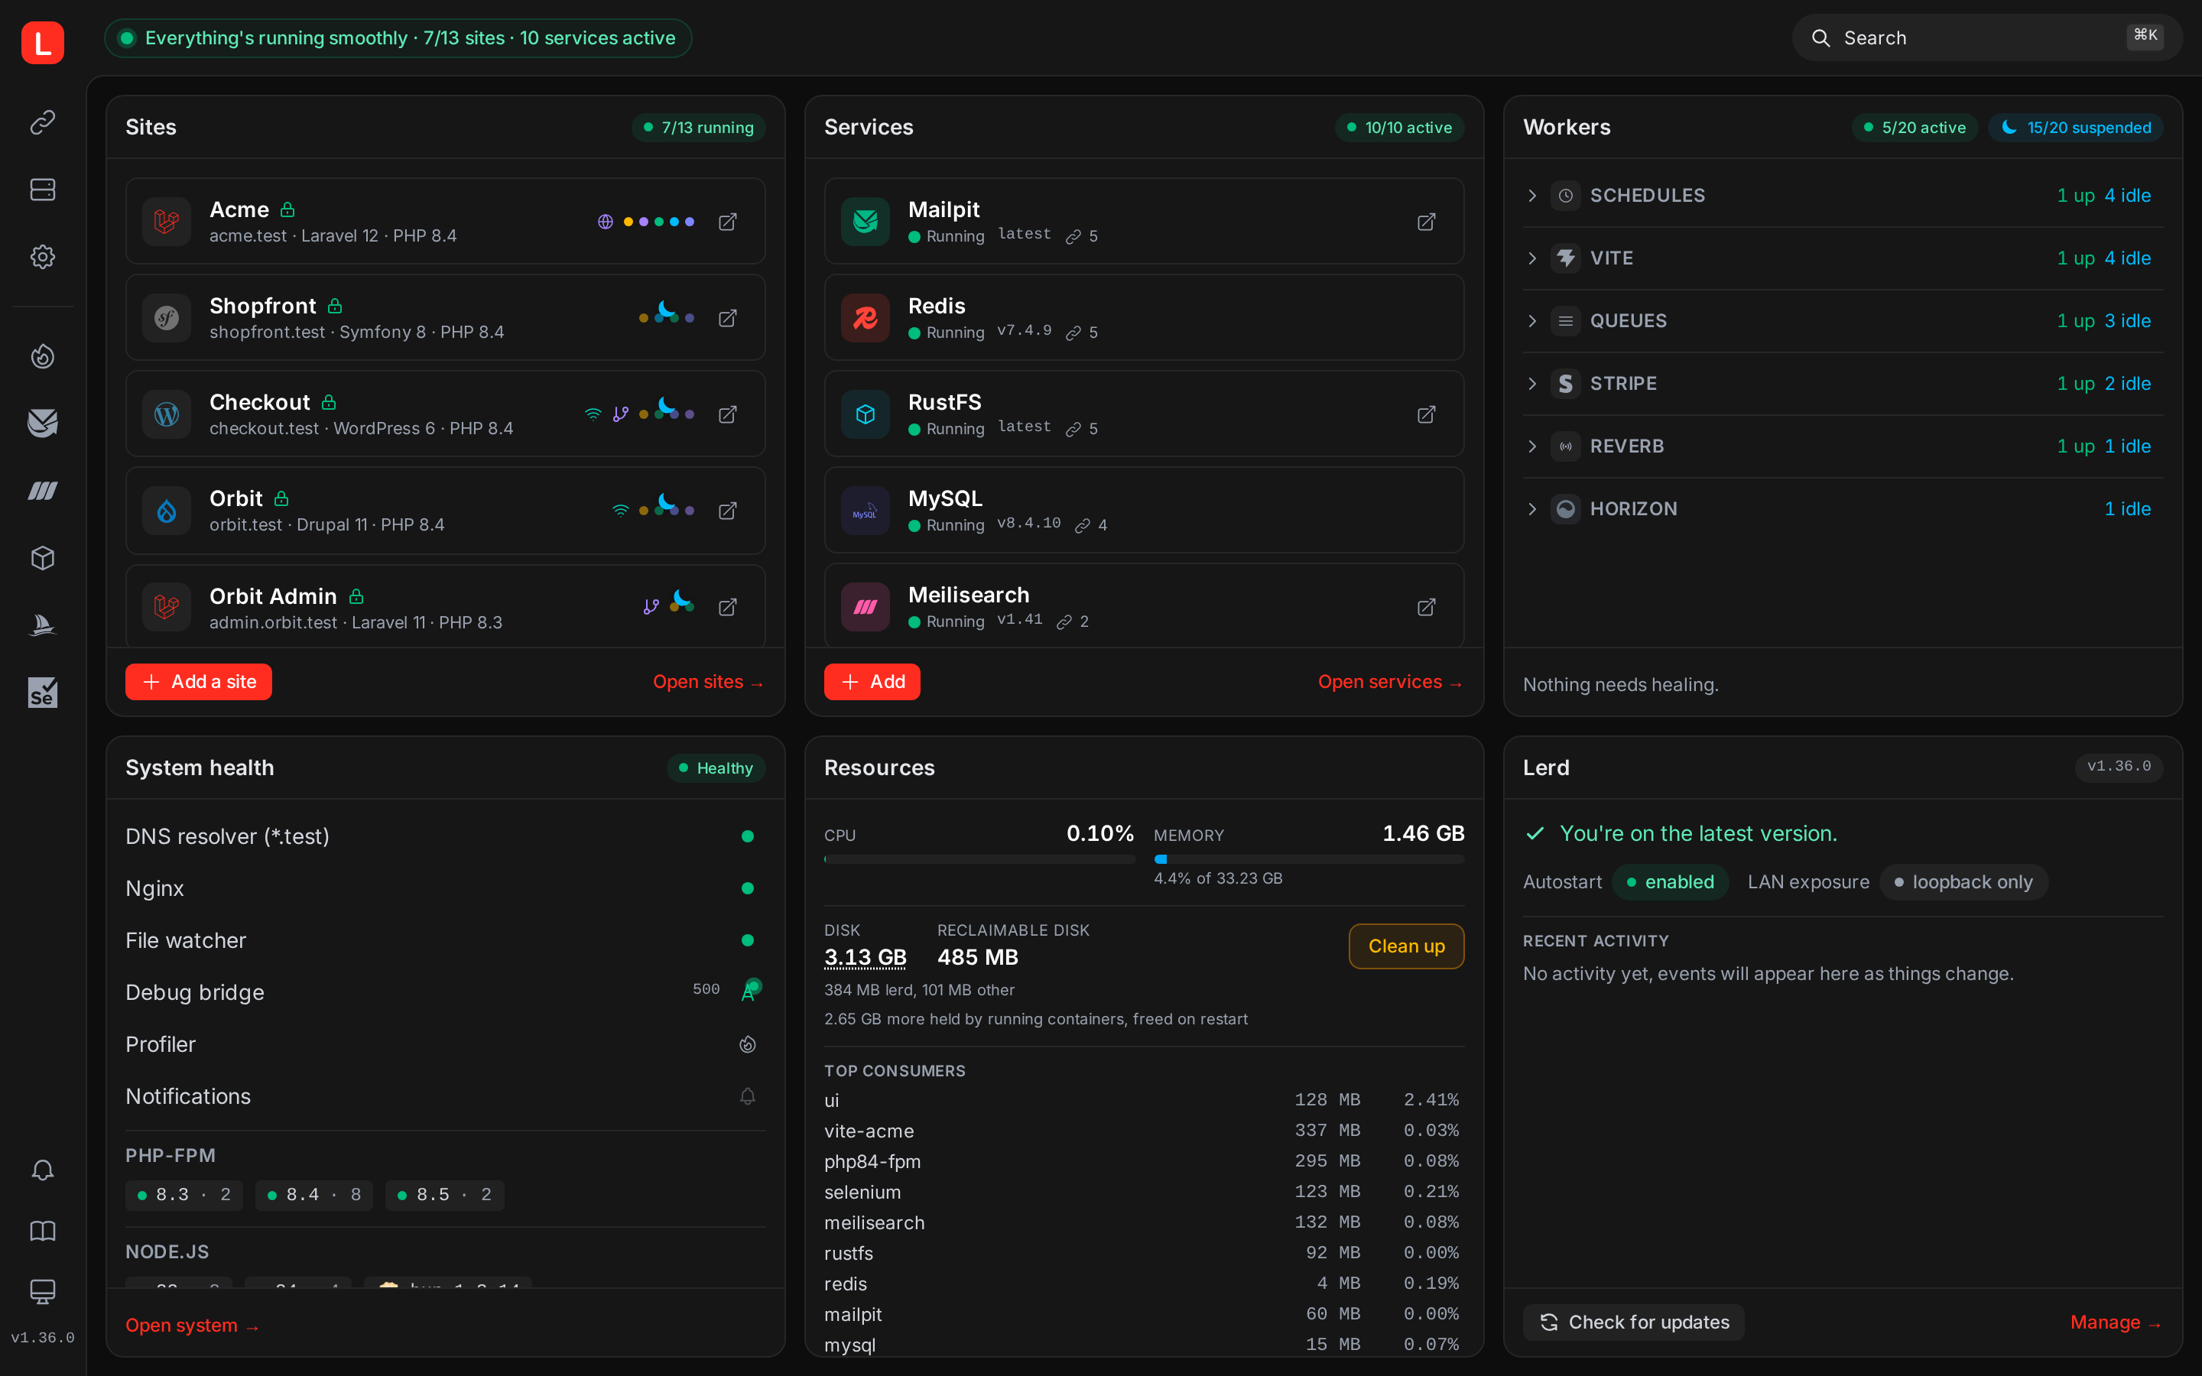Follow the Open services link
This screenshot has height=1376, width=2202.
(1390, 682)
